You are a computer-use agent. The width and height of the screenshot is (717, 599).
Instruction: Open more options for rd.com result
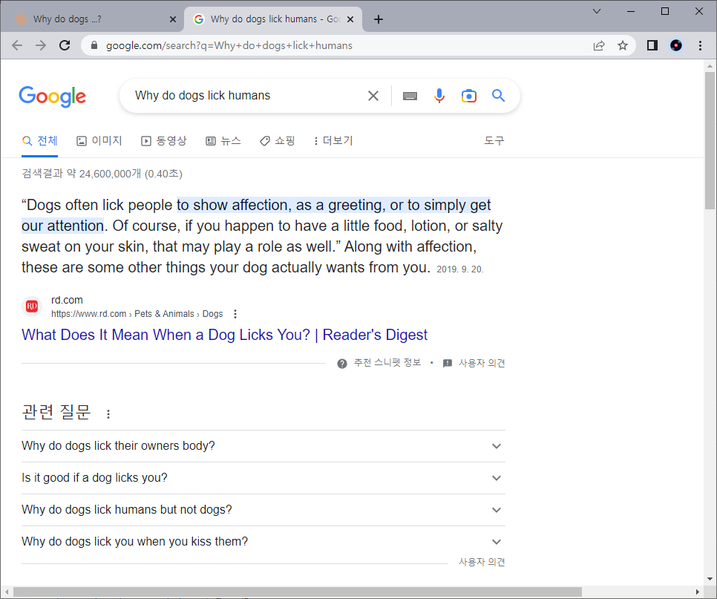[235, 314]
